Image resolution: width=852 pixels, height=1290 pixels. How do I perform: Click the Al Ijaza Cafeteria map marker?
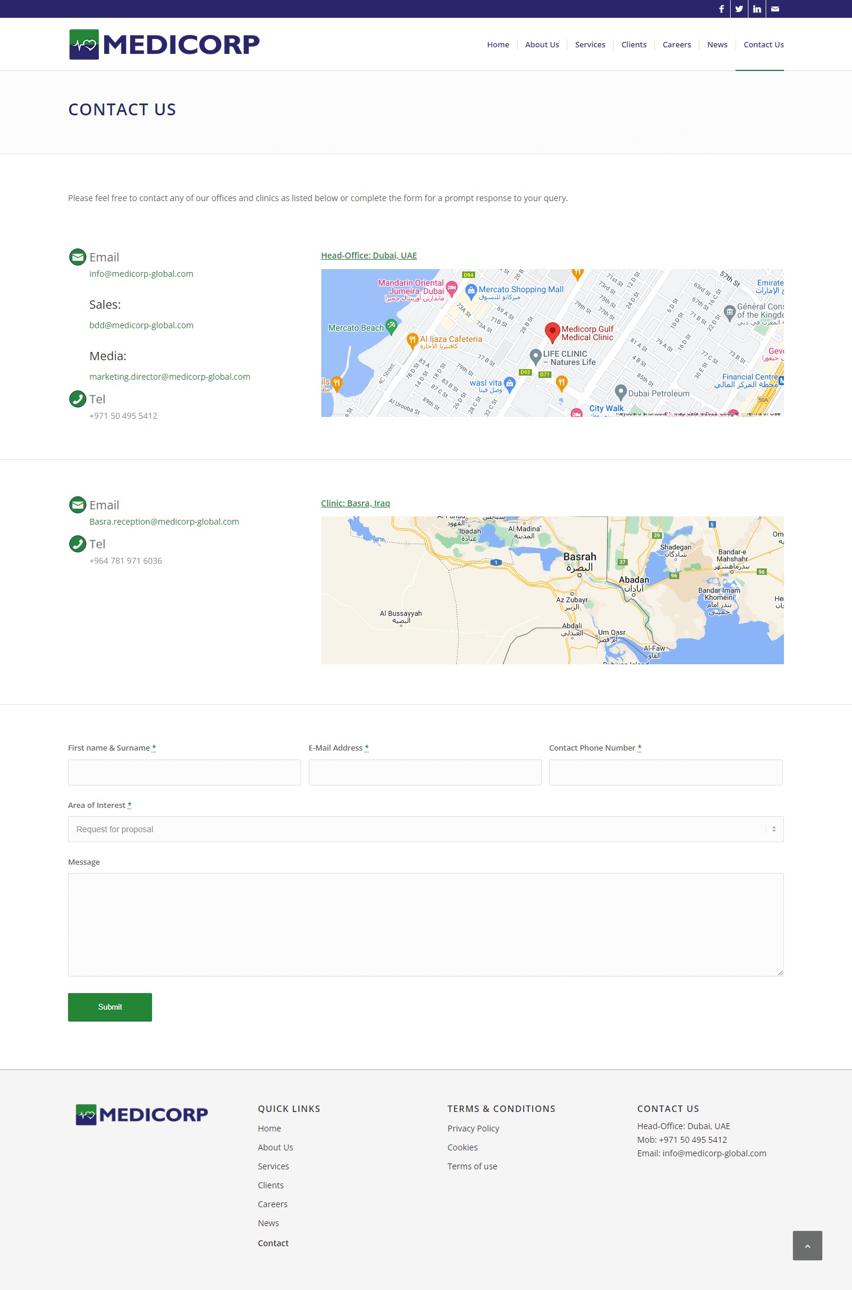point(412,340)
